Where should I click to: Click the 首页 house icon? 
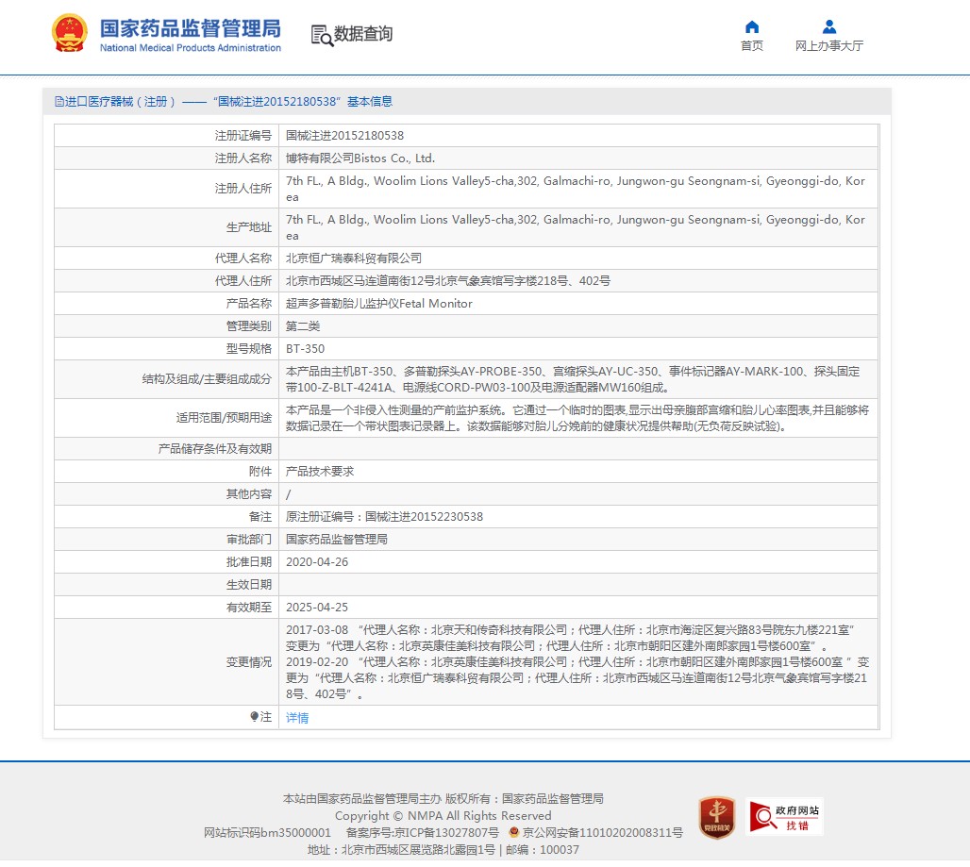(751, 26)
